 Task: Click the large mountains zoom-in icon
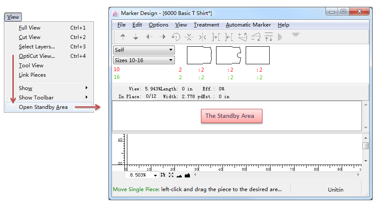(x=187, y=175)
